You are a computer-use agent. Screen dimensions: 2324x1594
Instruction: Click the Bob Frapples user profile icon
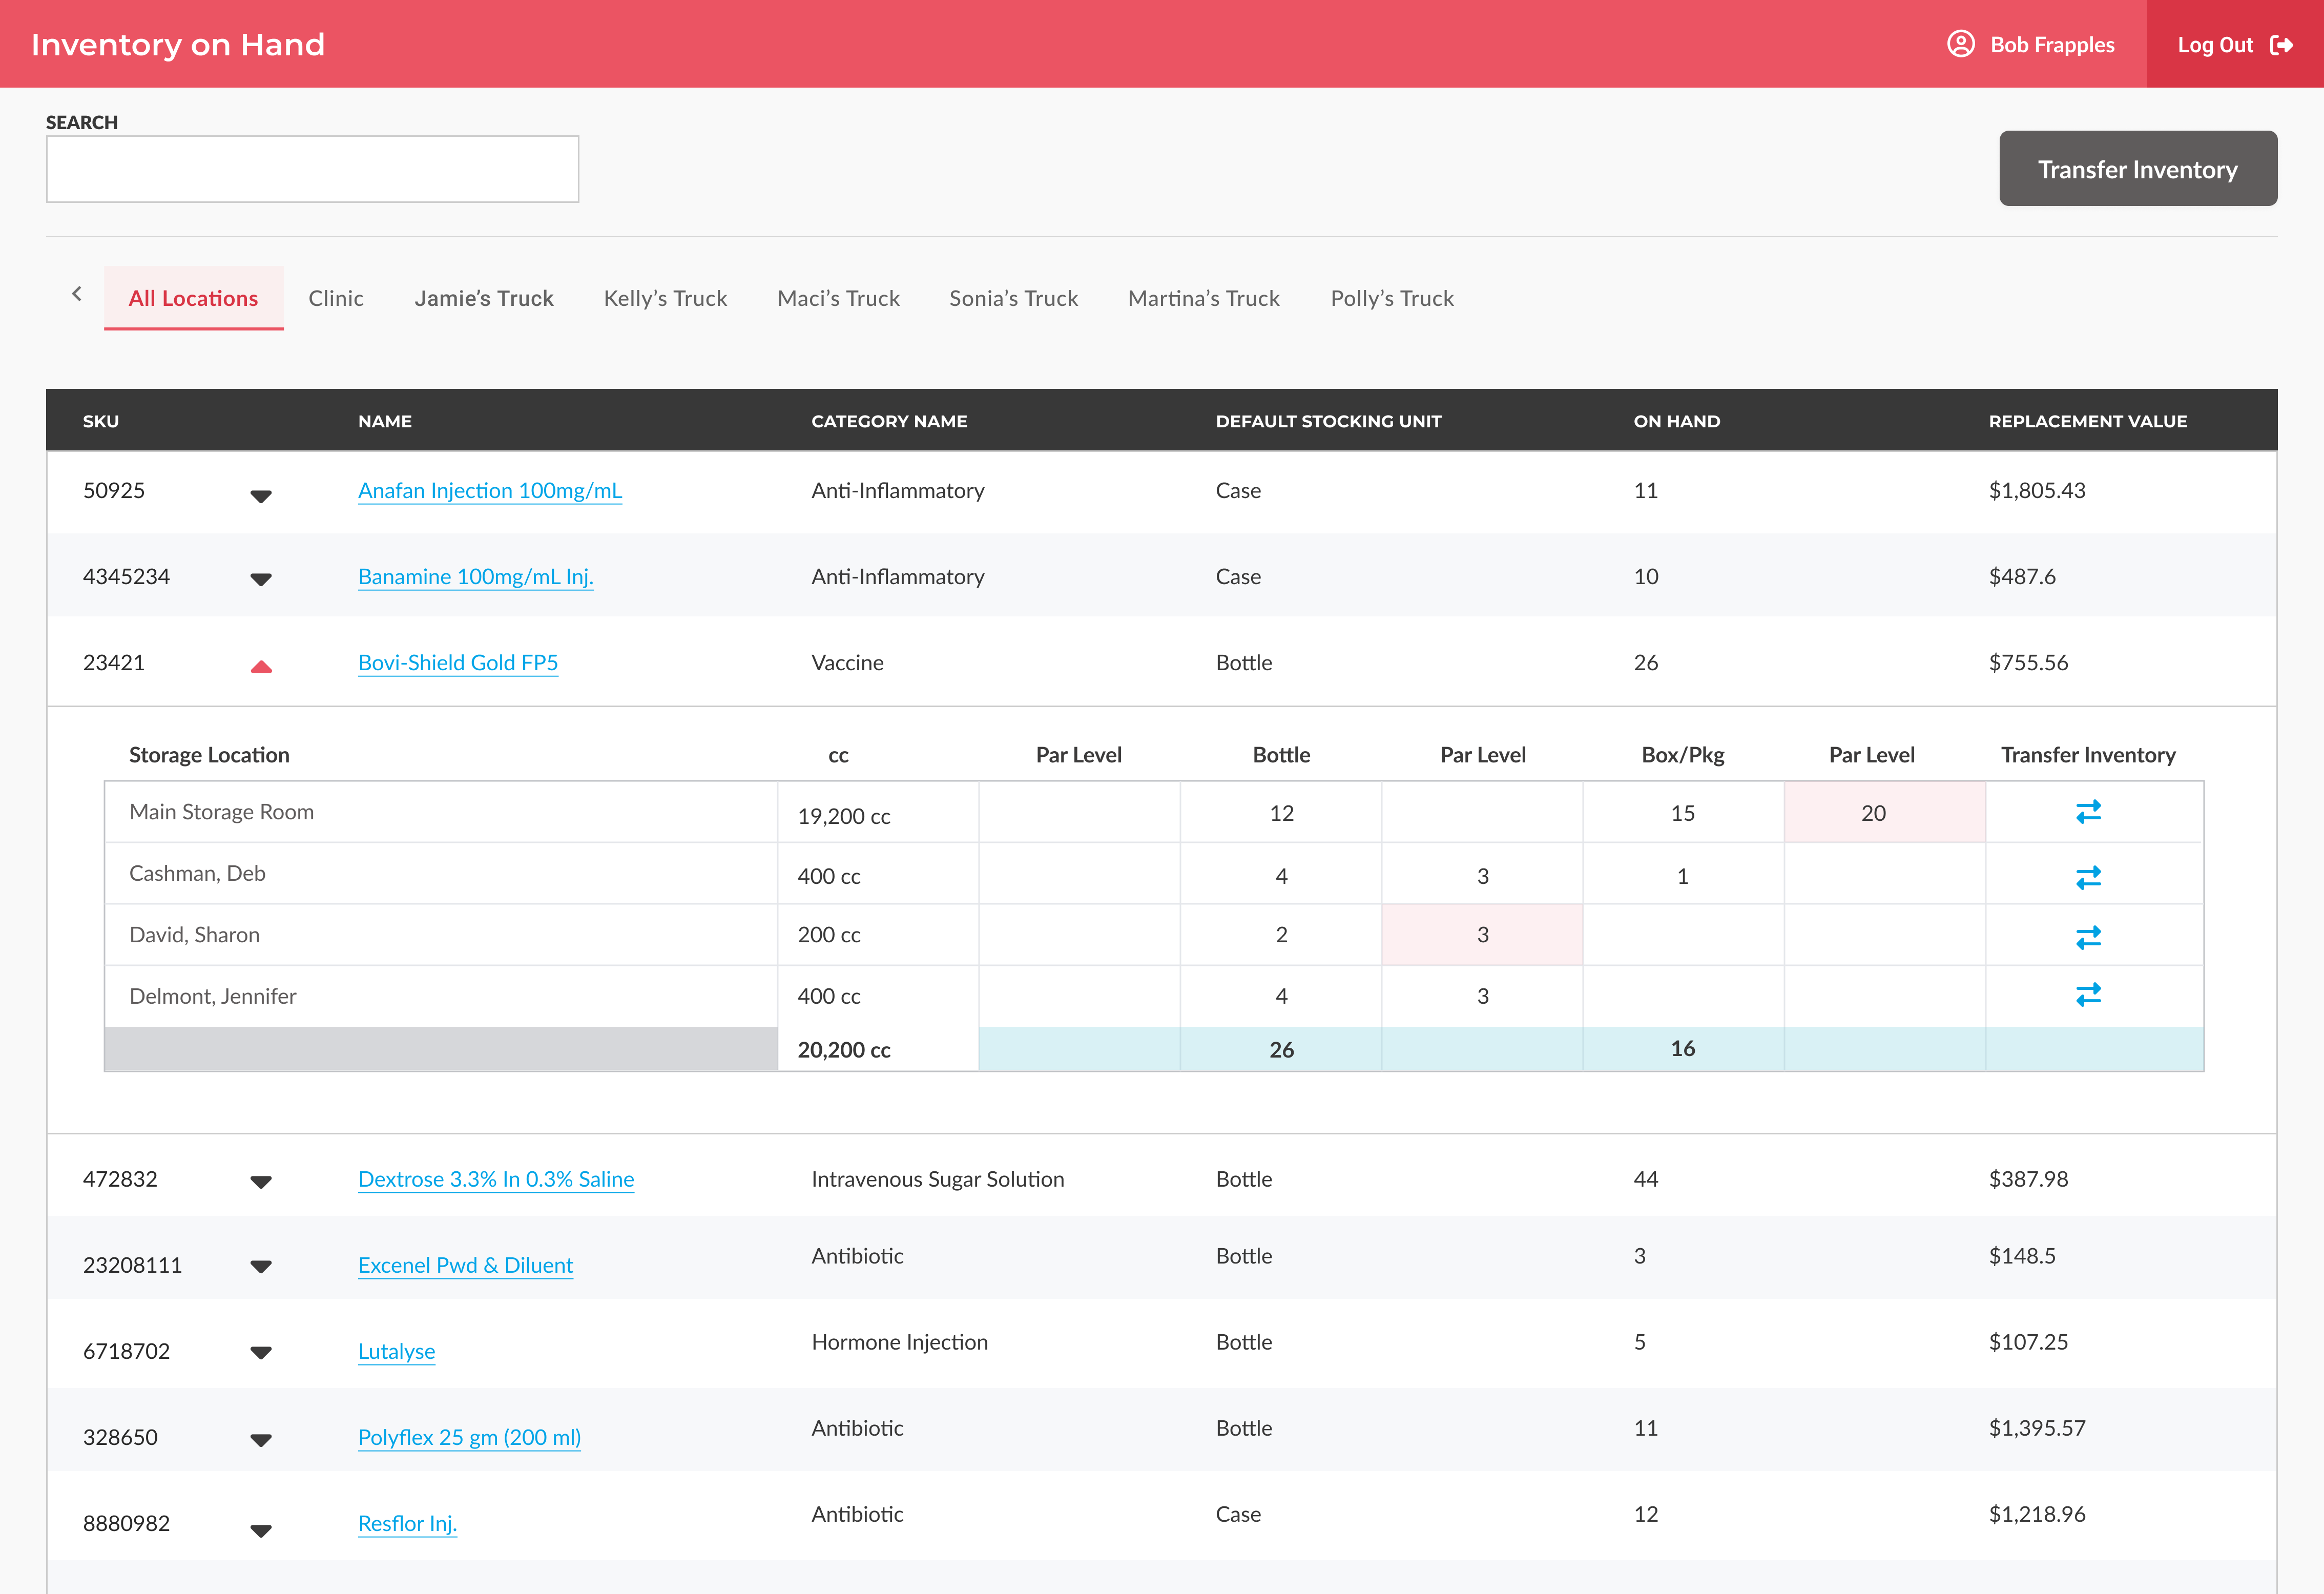(x=1960, y=44)
